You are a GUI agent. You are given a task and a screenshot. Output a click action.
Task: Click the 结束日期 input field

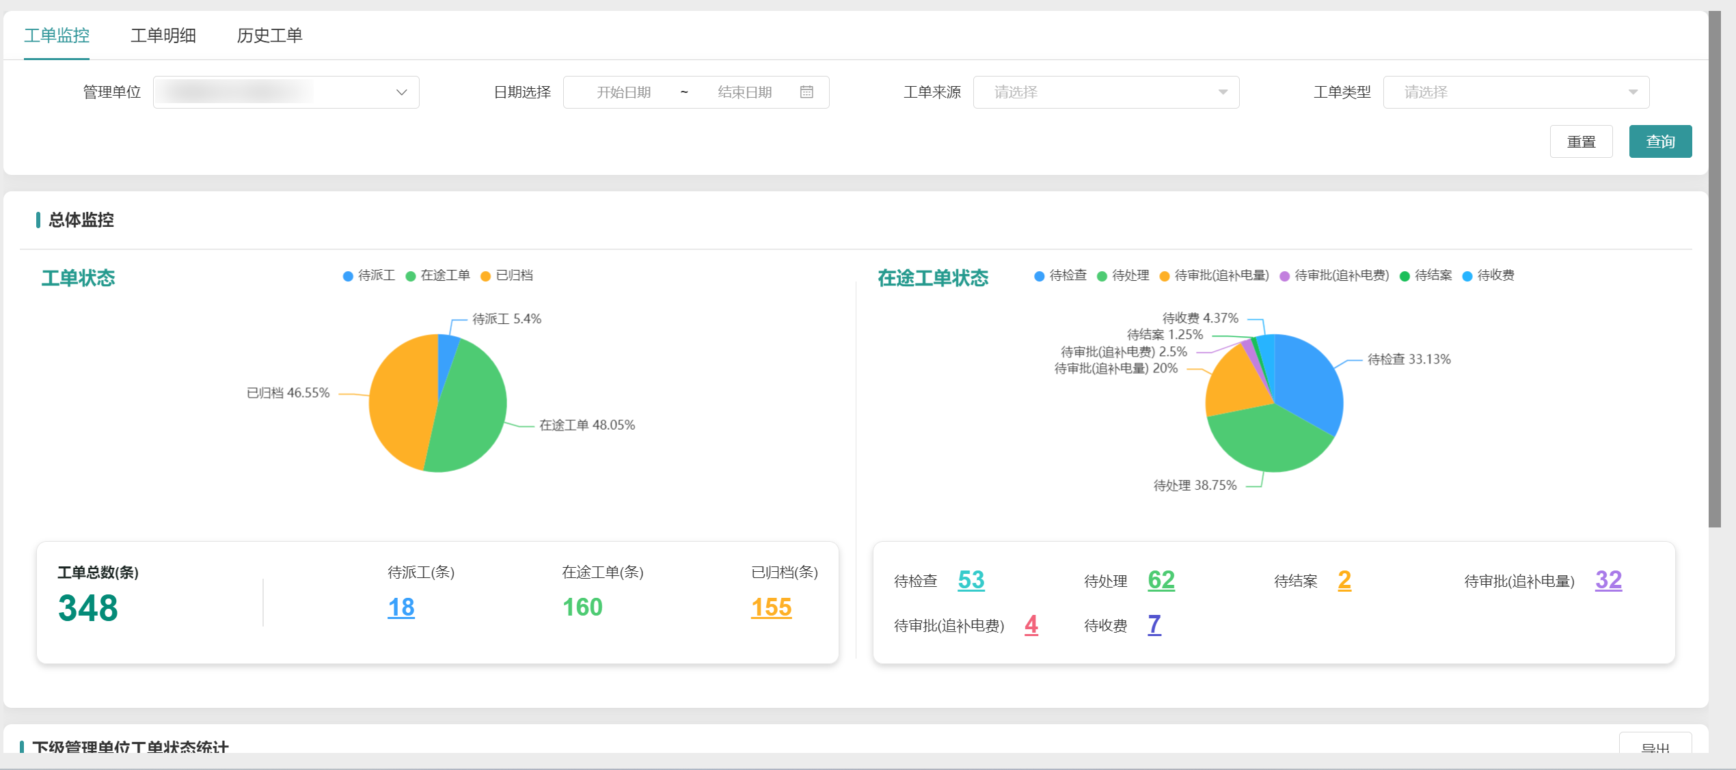click(745, 92)
